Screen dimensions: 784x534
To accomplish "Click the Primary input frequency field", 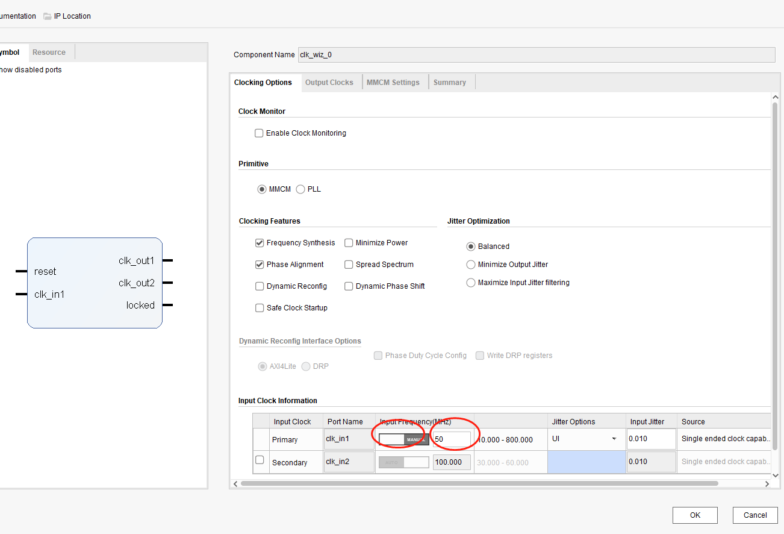I will tap(451, 439).
